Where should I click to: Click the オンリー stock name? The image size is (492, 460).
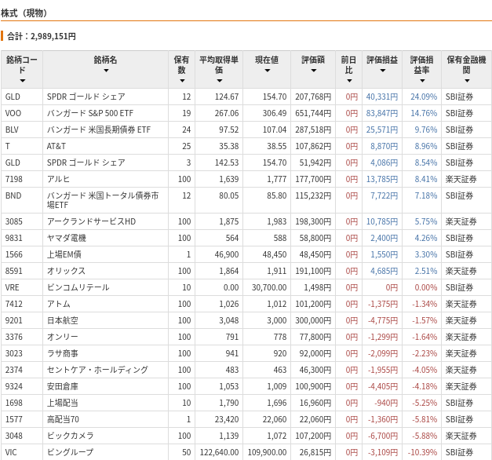tap(63, 337)
